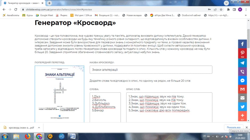Open downloaded кросворд знаки PDF file
Image resolution: width=250 pixels, height=140 pixels.
pos(19,128)
